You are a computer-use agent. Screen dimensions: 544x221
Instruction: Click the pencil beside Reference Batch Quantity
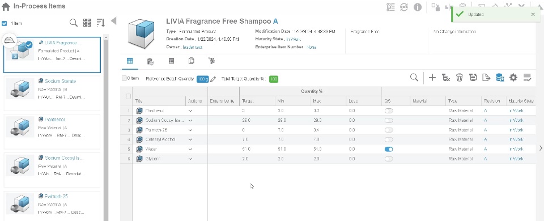213,79
